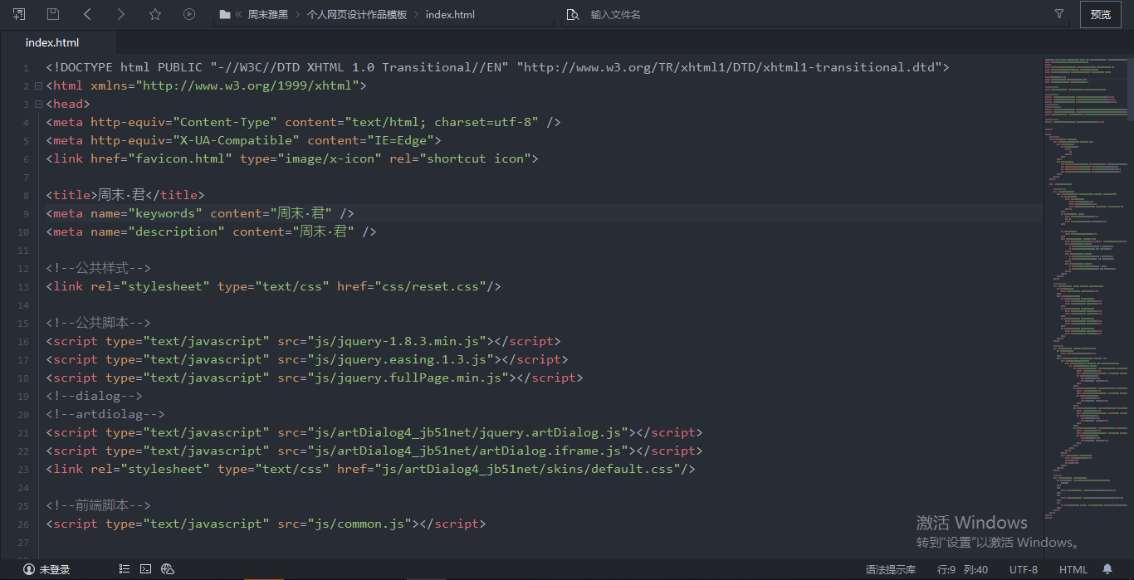Click the run play icon
Image resolution: width=1134 pixels, height=580 pixels.
pos(189,14)
